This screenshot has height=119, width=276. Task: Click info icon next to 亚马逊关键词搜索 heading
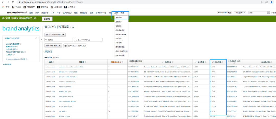point(71,27)
